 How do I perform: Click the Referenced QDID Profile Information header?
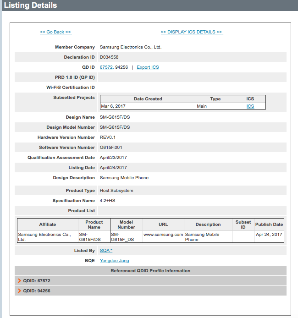pos(150,271)
